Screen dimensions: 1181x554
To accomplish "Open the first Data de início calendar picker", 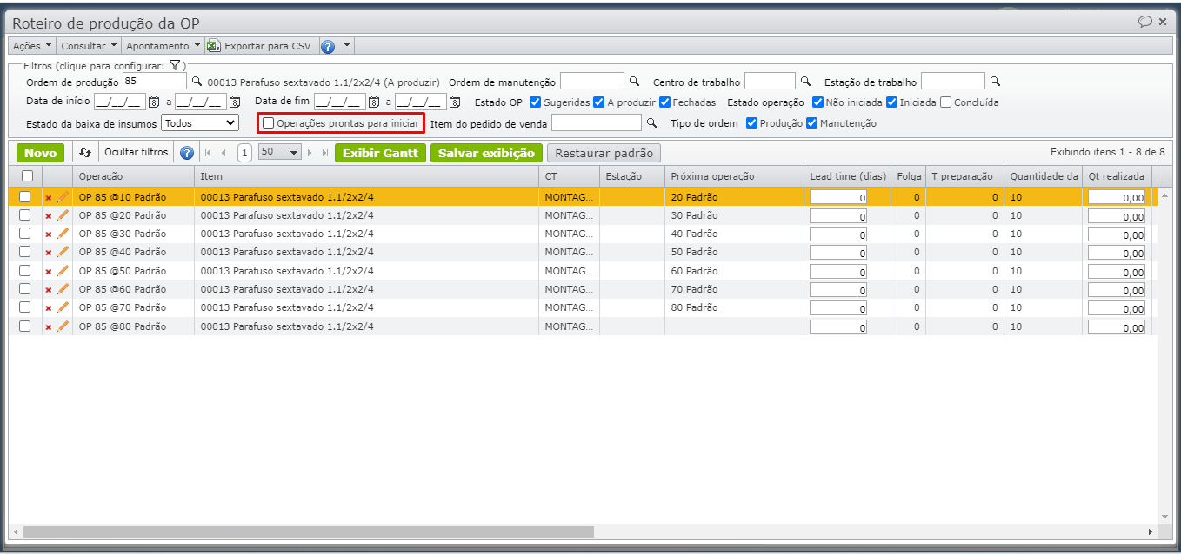I will 154,102.
